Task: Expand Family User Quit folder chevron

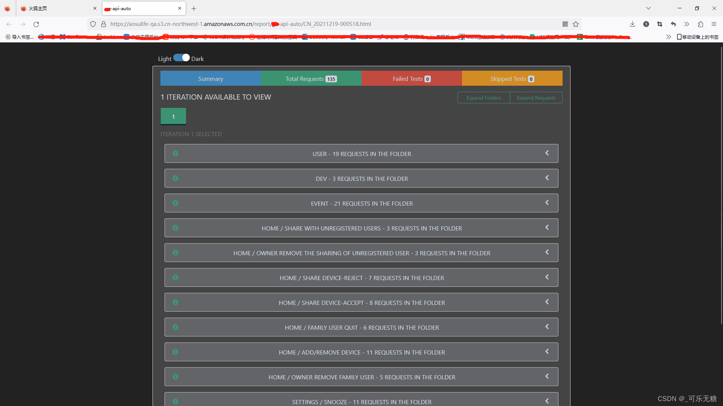Action: coord(547,327)
